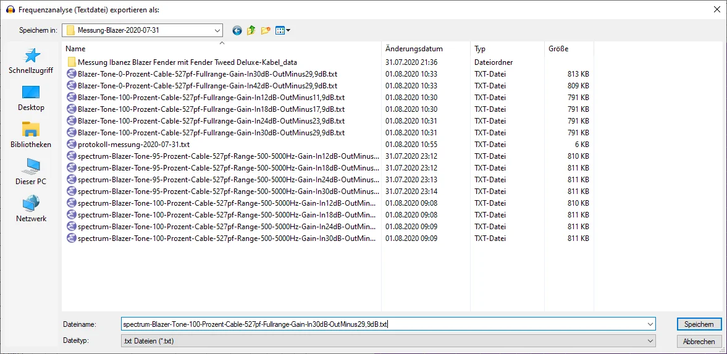The width and height of the screenshot is (727, 354).
Task: Go up one folder level
Action: [251, 30]
